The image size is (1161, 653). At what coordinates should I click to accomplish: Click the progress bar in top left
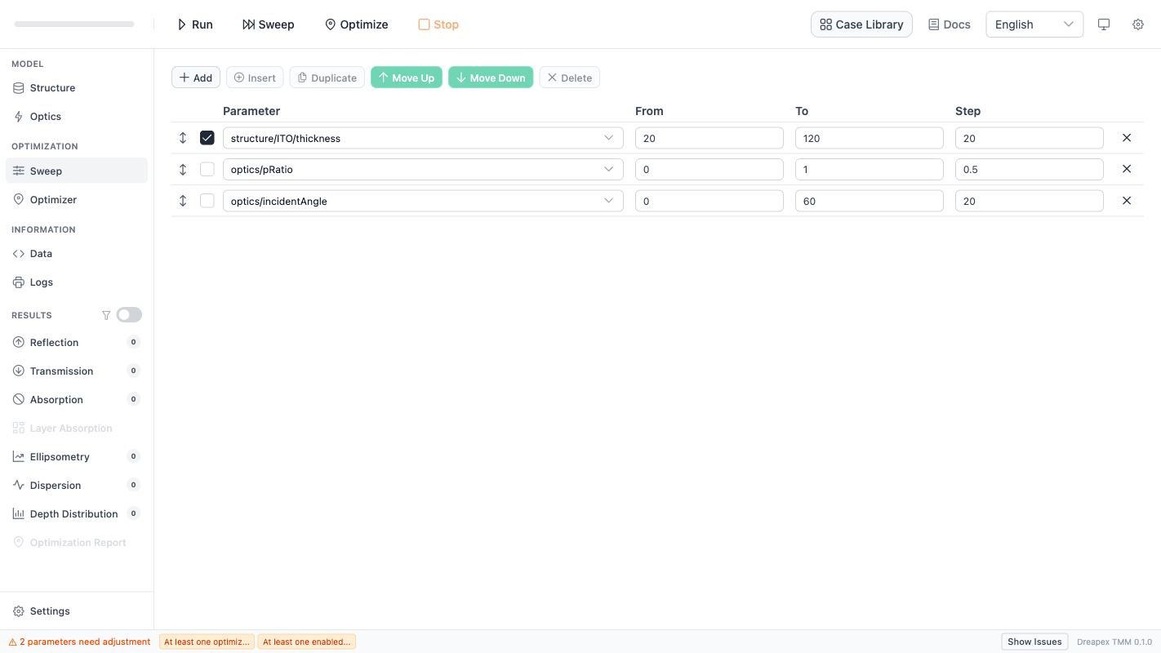[74, 24]
